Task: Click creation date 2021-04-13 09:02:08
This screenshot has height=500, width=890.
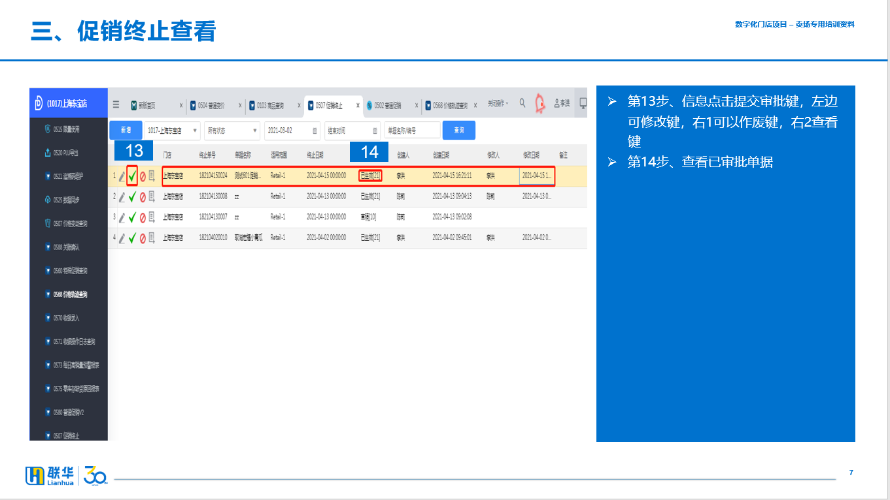Action: (453, 217)
